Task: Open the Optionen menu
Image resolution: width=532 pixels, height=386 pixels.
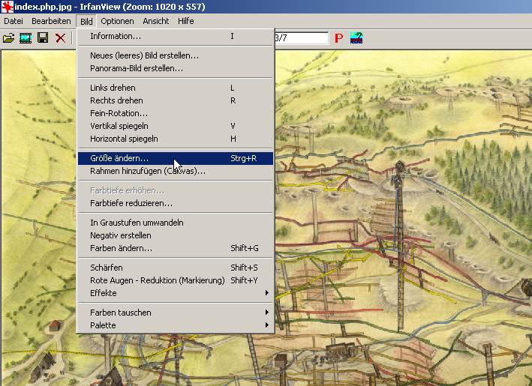Action: (x=117, y=21)
